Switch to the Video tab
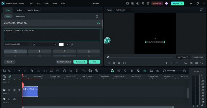This screenshot has height=108, width=207. (19, 10)
